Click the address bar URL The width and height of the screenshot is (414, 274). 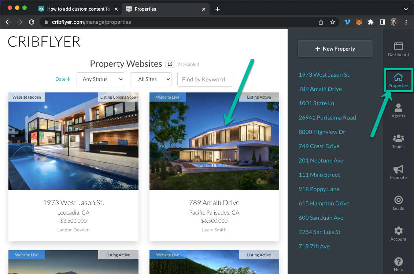point(91,22)
